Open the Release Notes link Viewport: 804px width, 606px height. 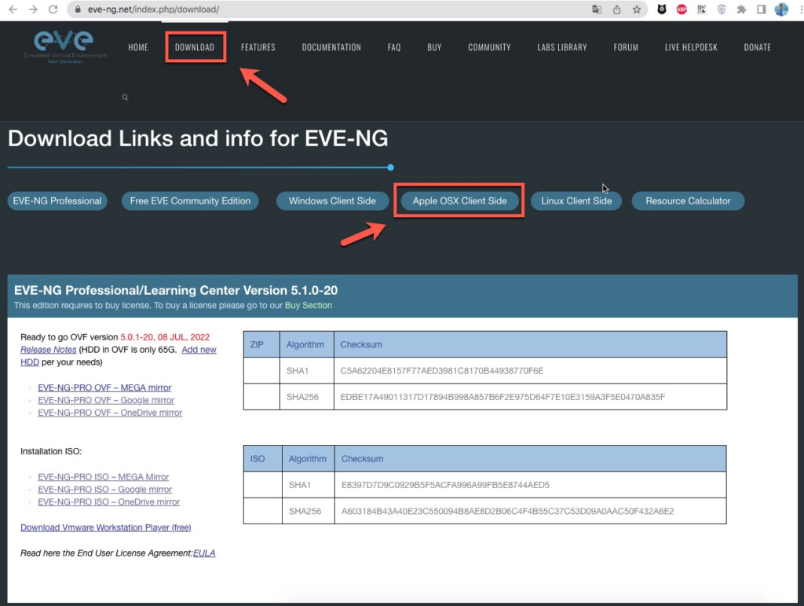[x=48, y=350]
